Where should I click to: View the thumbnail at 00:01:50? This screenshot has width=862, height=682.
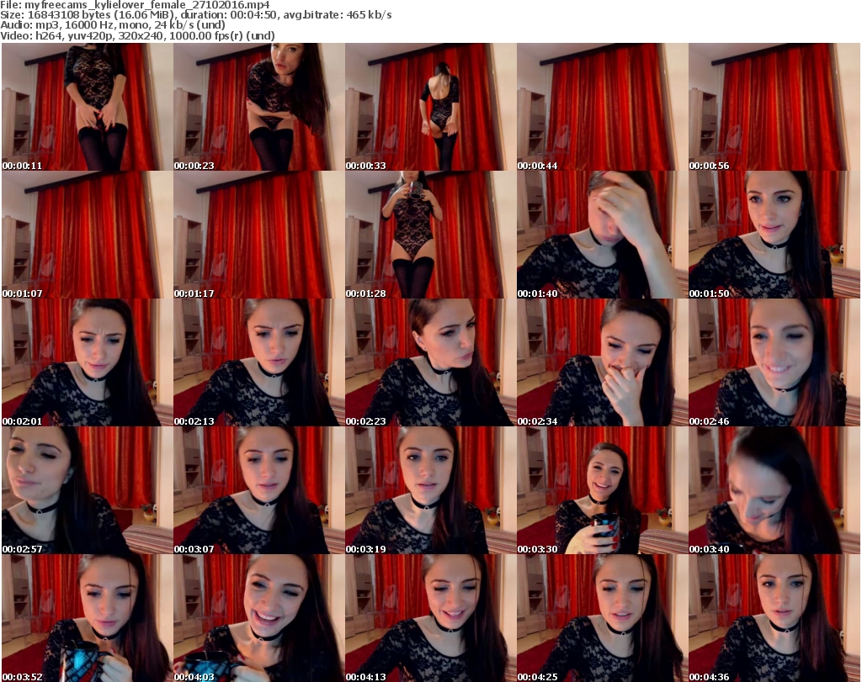tap(774, 235)
